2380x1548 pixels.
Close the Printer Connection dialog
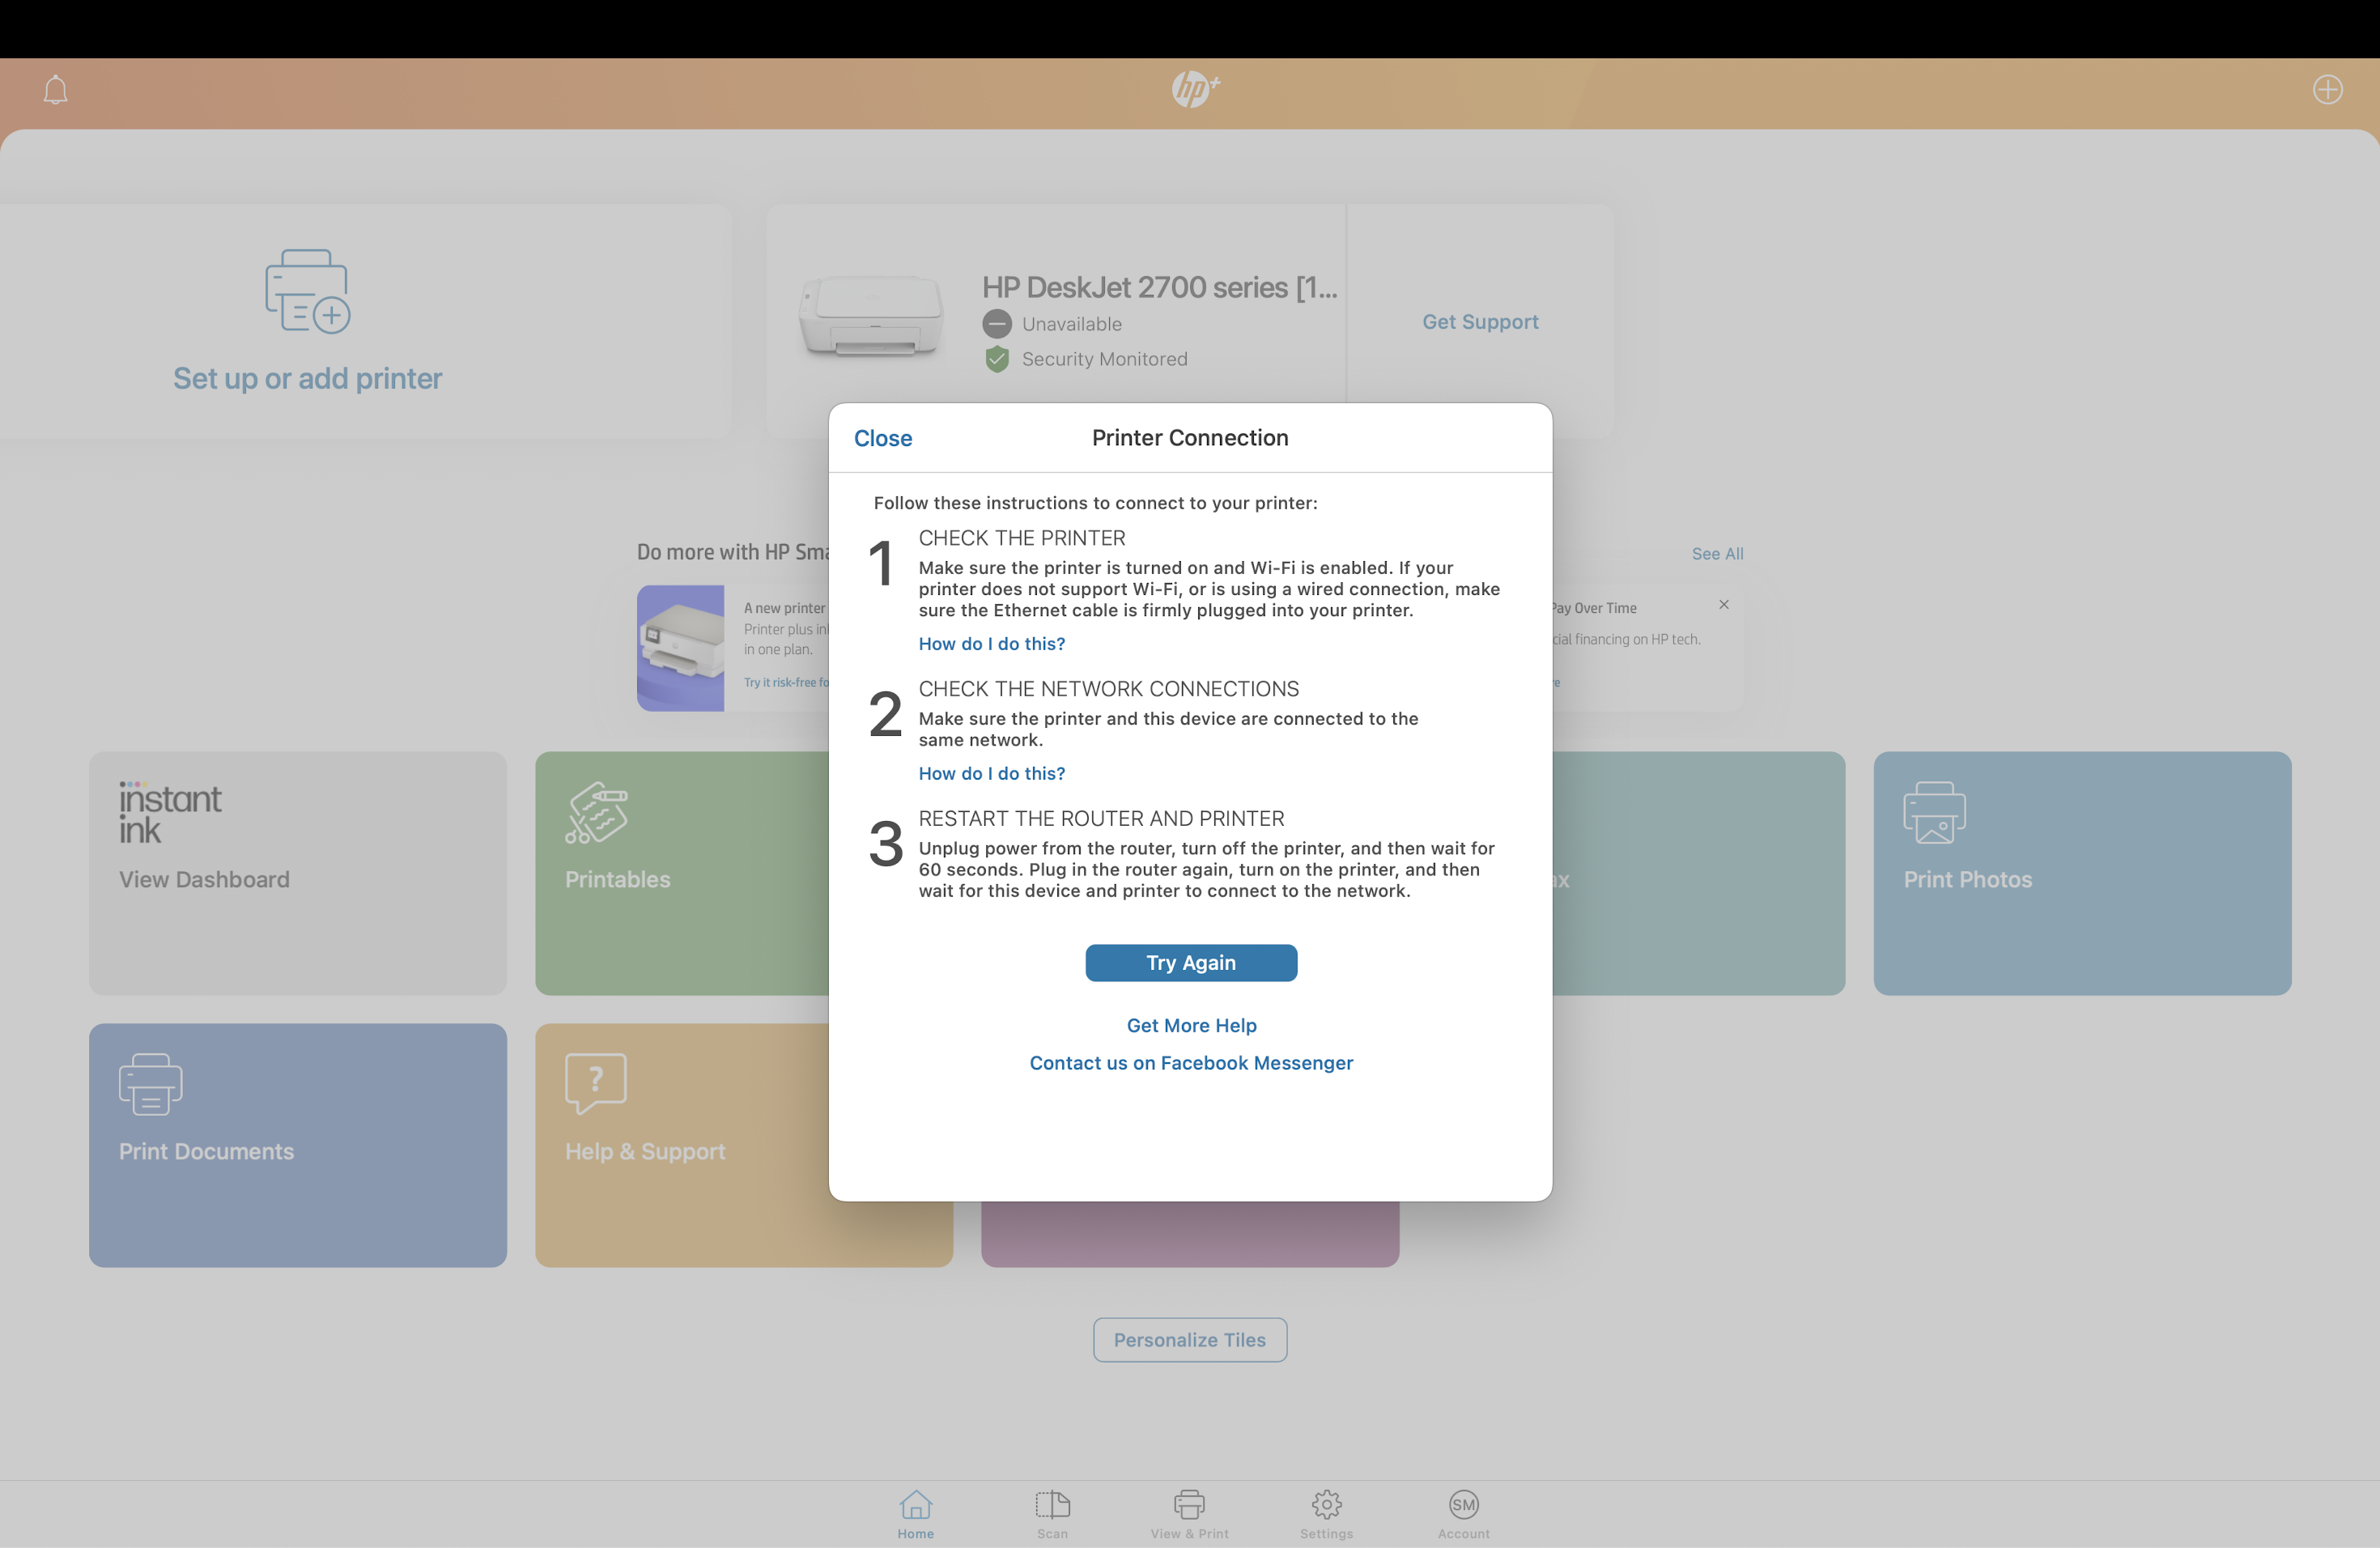pyautogui.click(x=883, y=438)
